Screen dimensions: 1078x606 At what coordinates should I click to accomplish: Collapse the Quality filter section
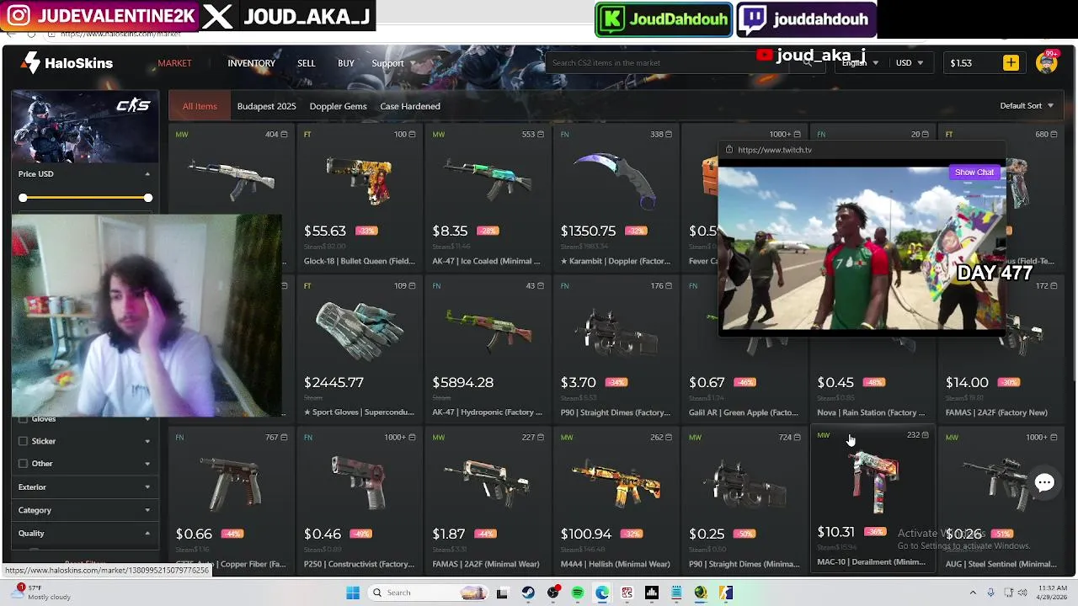84,533
